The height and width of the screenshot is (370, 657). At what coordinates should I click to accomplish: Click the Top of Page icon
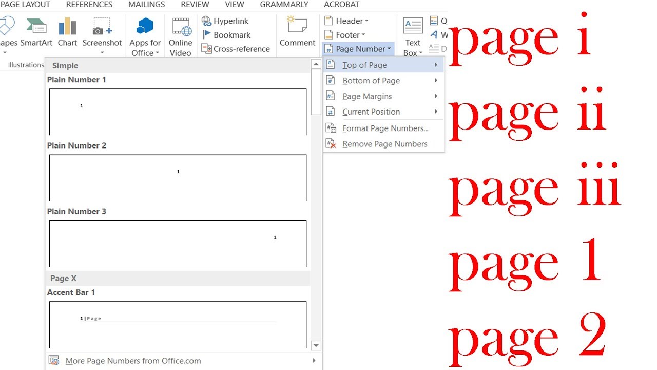point(331,65)
